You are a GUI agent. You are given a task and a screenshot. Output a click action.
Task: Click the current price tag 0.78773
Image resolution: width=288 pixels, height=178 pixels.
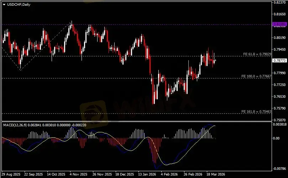279,61
